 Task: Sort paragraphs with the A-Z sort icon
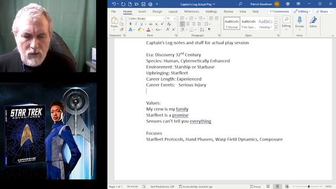tap(202, 29)
